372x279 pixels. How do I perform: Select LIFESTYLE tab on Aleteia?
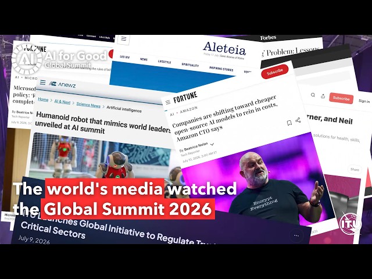[164, 62]
